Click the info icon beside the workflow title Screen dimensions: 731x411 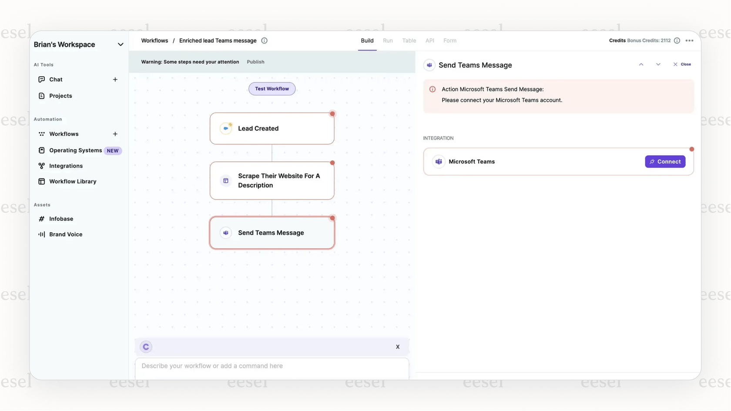pyautogui.click(x=264, y=40)
